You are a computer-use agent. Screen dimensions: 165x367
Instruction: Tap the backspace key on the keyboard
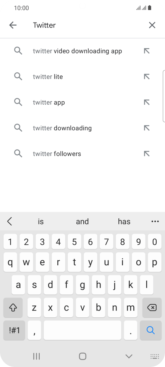pyautogui.click(x=152, y=307)
